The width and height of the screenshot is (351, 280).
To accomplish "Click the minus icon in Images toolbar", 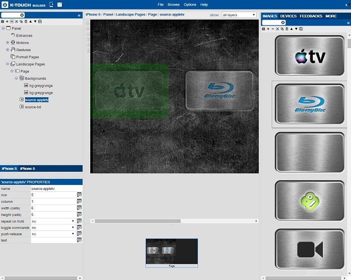I will point(273,29).
